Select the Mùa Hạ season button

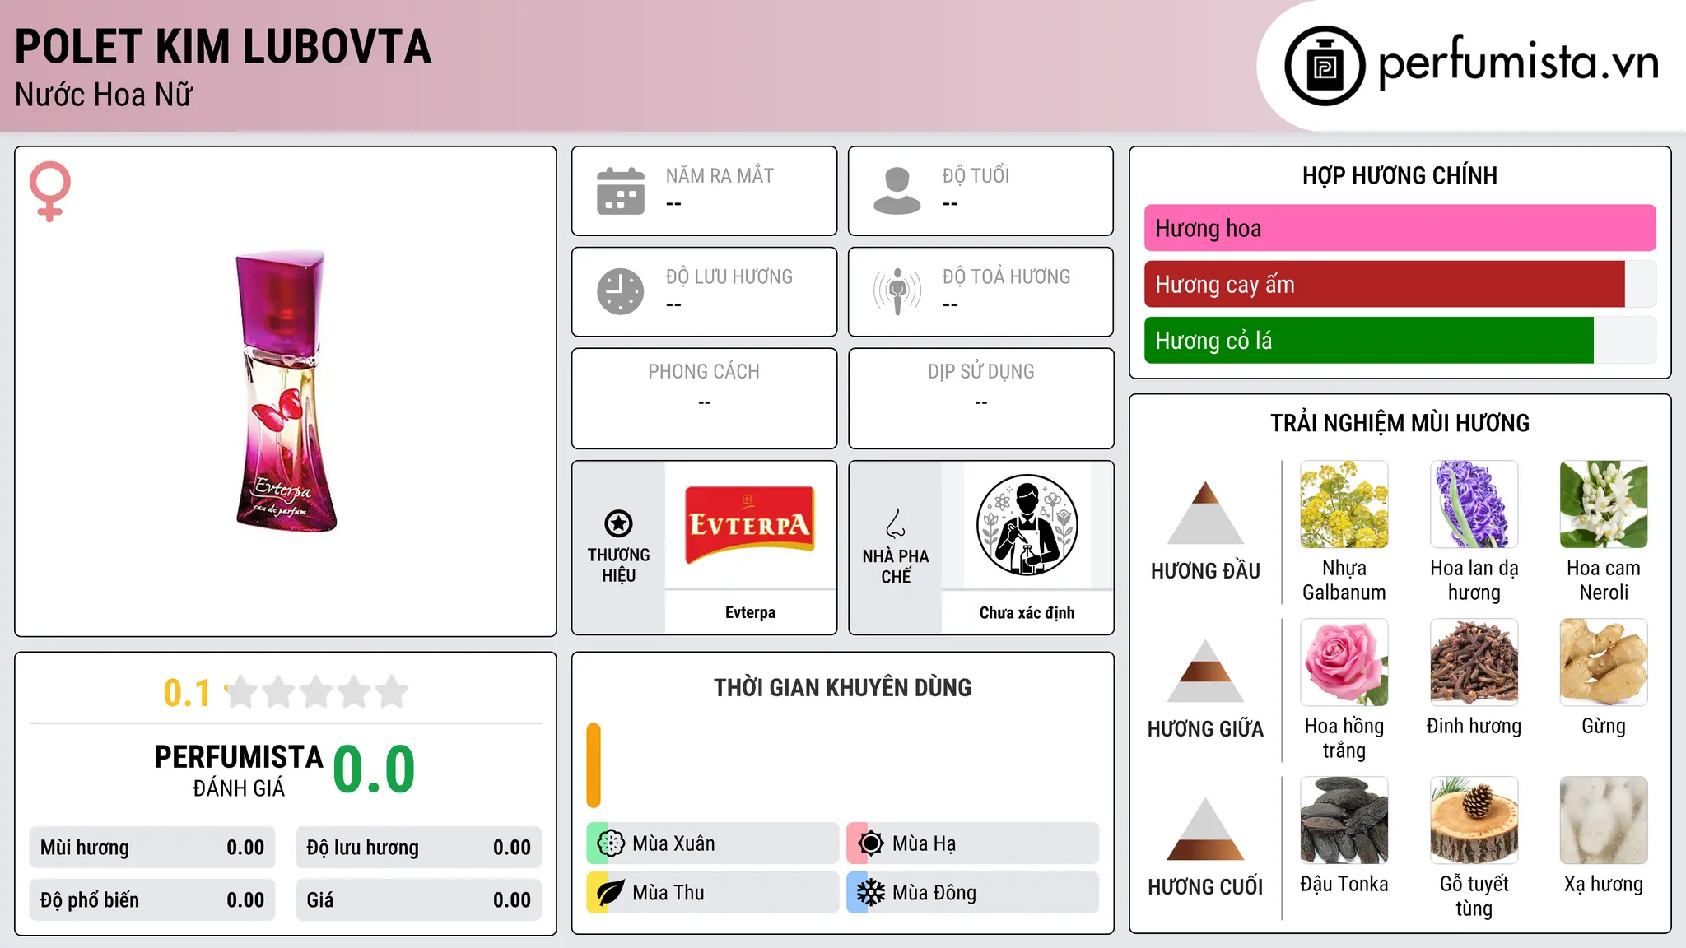pos(972,843)
